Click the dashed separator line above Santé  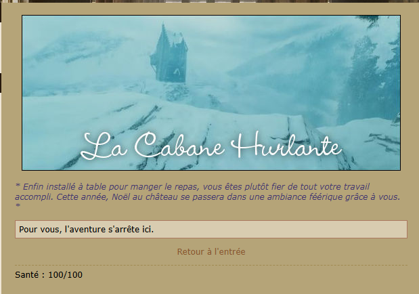[x=211, y=265]
